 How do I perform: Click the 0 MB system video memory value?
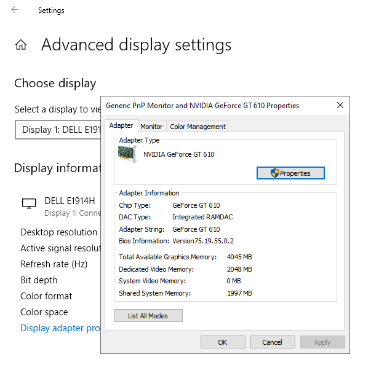234,281
